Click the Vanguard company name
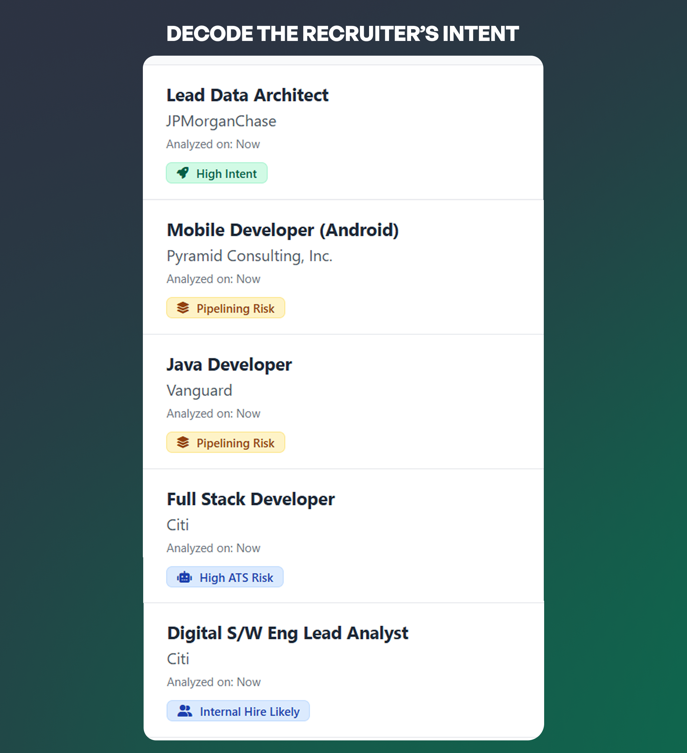The width and height of the screenshot is (687, 753). tap(199, 390)
